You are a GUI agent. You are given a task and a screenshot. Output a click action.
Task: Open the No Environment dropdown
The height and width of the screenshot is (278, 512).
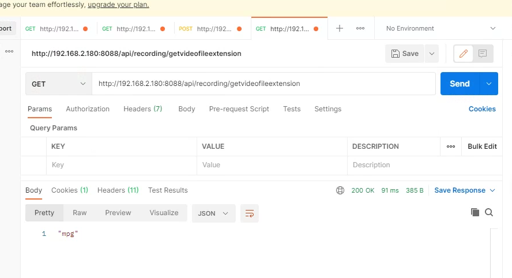coord(441,28)
